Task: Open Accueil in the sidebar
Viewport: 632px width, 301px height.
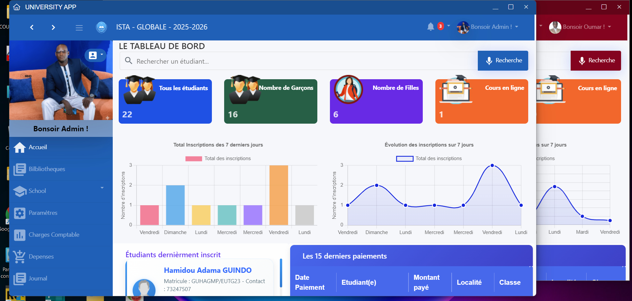Action: coord(38,147)
